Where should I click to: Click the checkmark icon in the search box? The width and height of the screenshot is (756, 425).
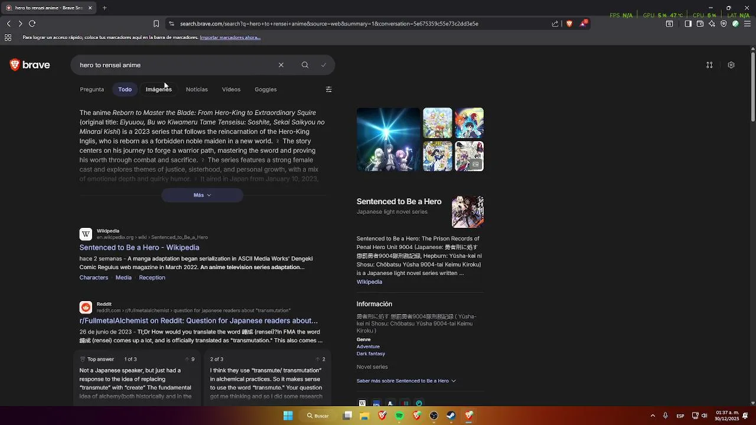coord(324,65)
